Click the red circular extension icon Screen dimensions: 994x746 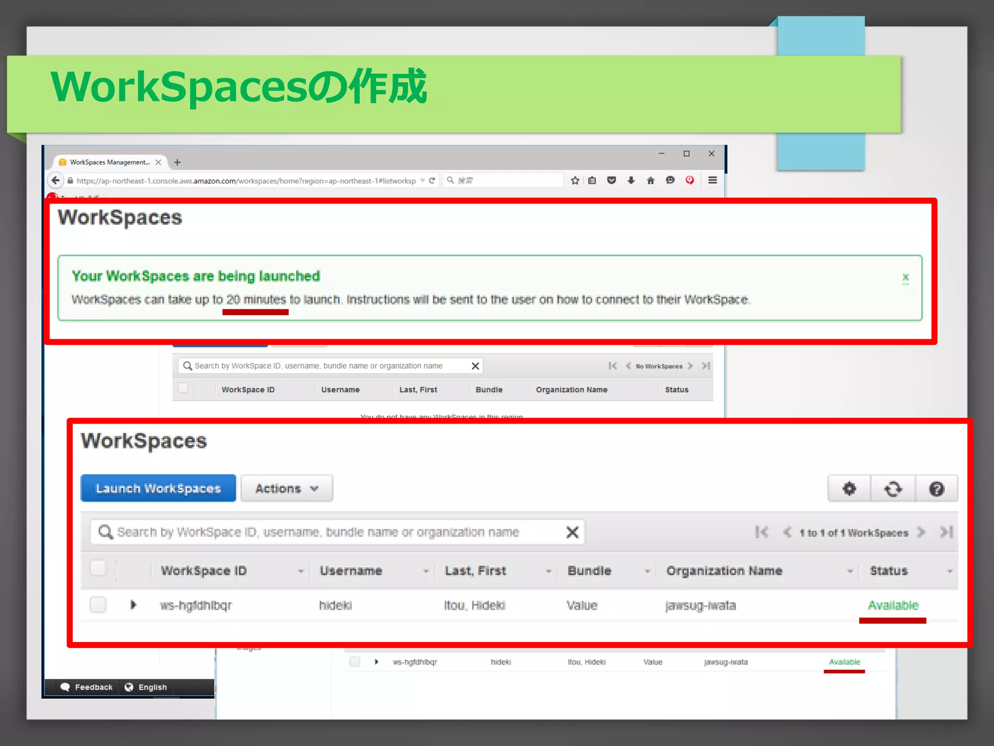pyautogui.click(x=690, y=180)
